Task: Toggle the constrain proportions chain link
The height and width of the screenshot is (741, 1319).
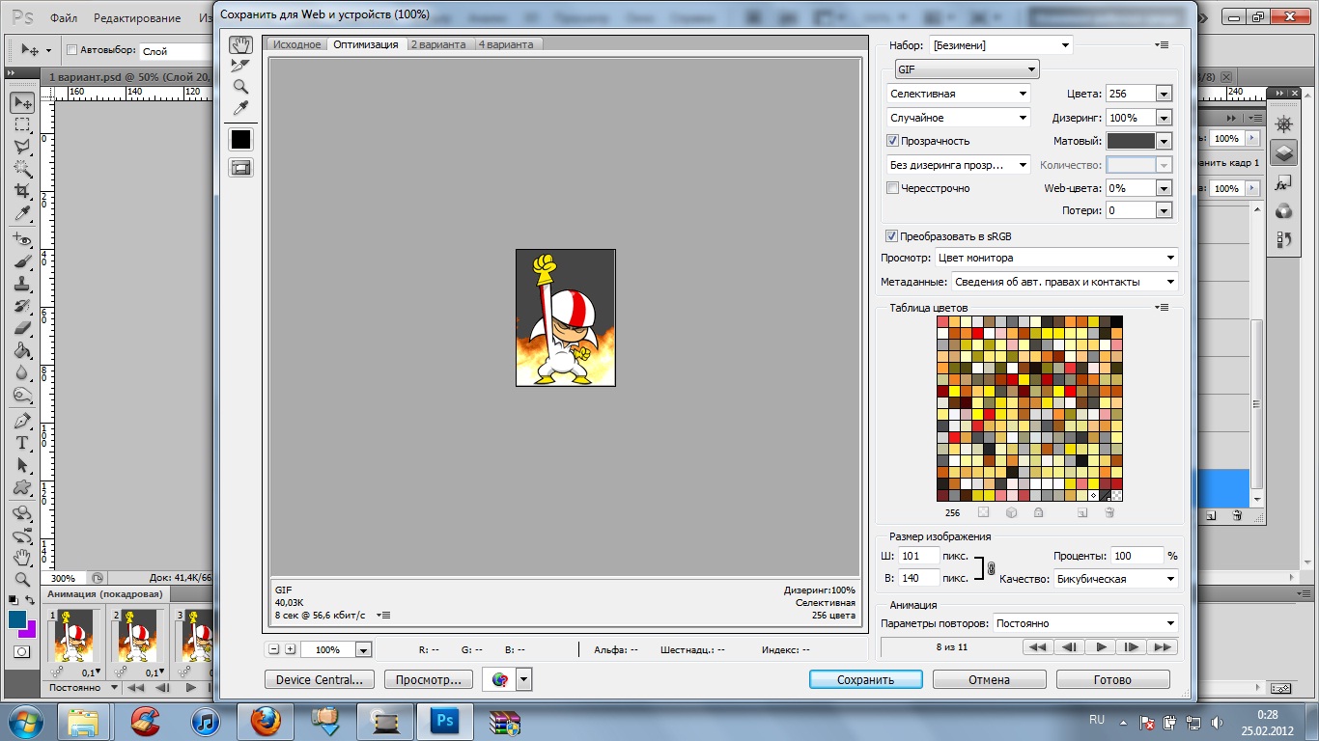Action: click(x=991, y=569)
